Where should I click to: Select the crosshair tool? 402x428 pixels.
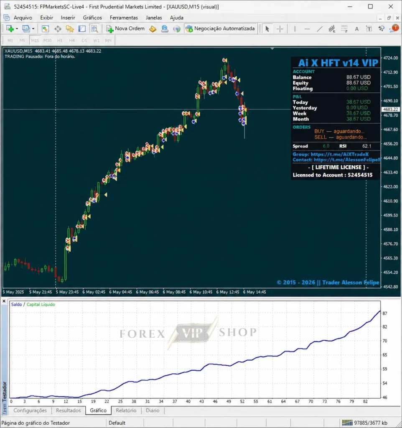[280, 29]
